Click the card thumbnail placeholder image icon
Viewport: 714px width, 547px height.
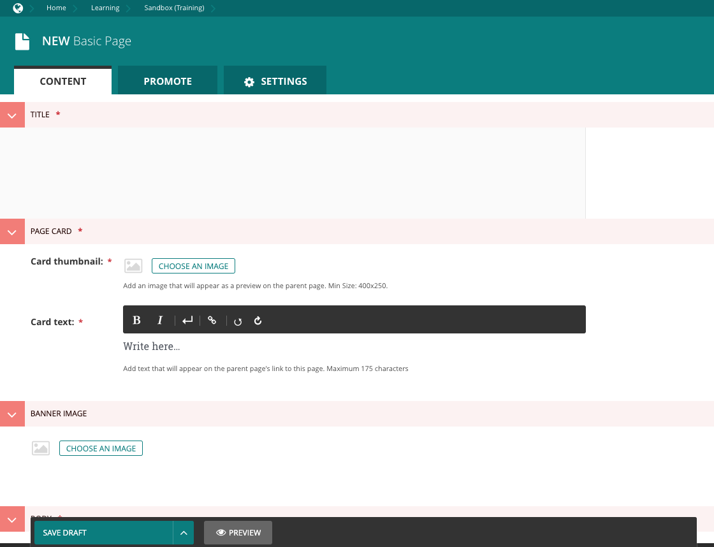133,265
